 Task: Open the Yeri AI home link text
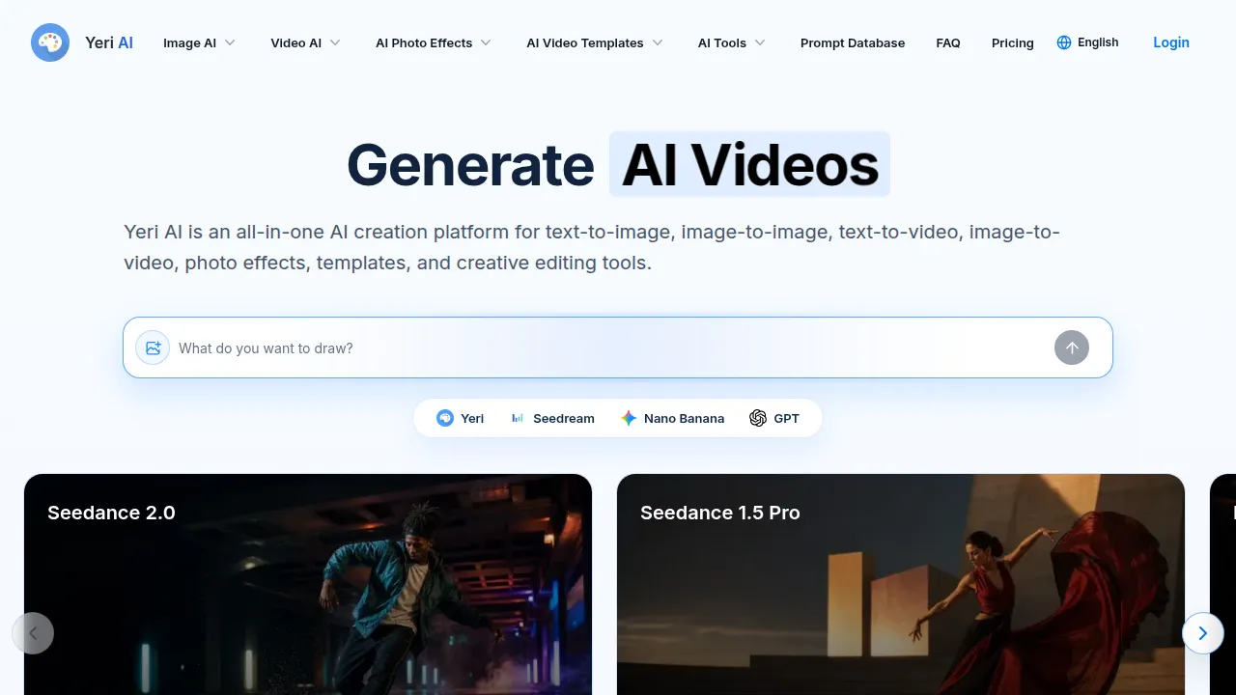(x=109, y=42)
